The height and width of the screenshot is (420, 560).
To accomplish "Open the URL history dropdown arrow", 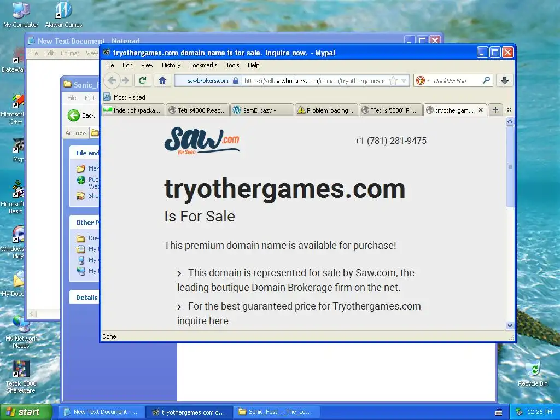I will pos(404,81).
